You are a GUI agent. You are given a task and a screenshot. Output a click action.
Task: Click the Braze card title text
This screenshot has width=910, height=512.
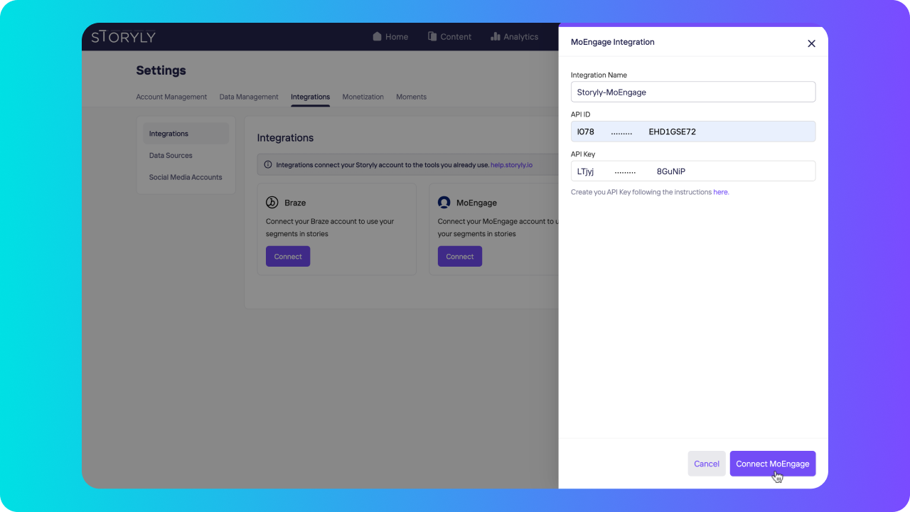coord(295,203)
